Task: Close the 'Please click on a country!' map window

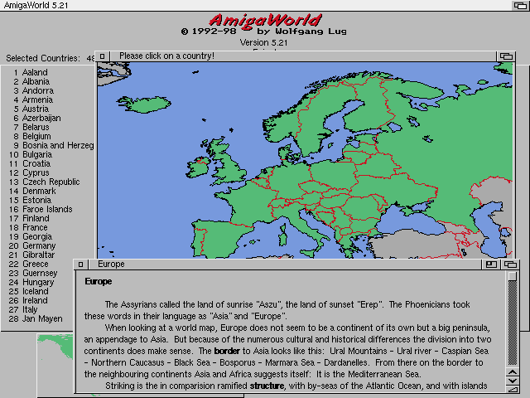Action: click(x=103, y=56)
